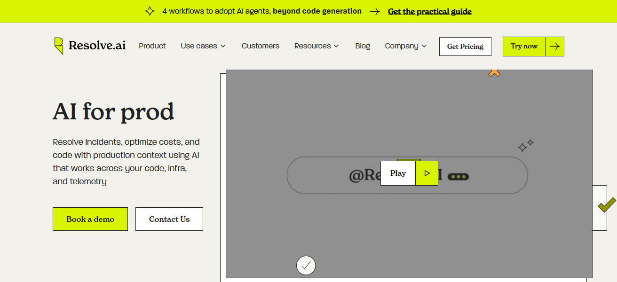Open Get the practical guide link

point(429,11)
